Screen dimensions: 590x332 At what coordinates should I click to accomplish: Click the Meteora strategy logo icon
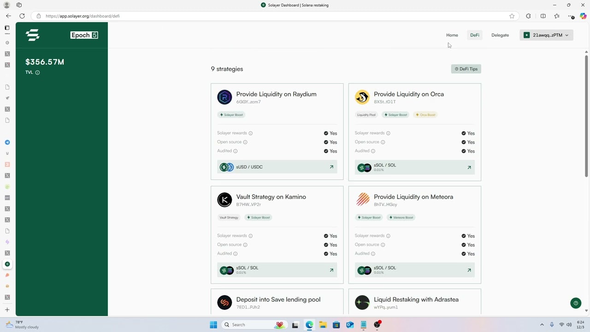(x=362, y=200)
